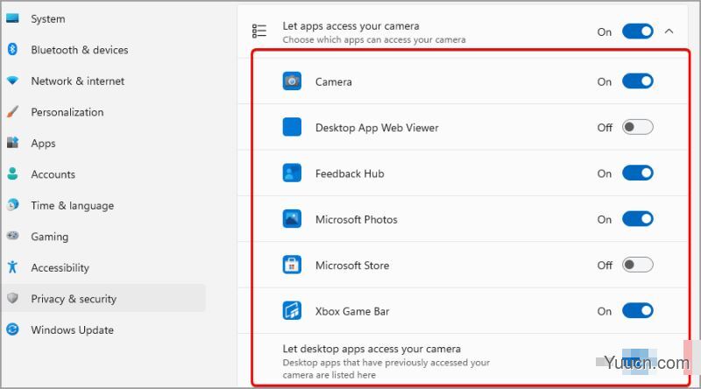
Task: Click the "Feedback Hub" label
Action: 350,173
